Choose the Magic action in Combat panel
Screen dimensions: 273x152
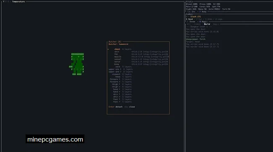(x=203, y=22)
